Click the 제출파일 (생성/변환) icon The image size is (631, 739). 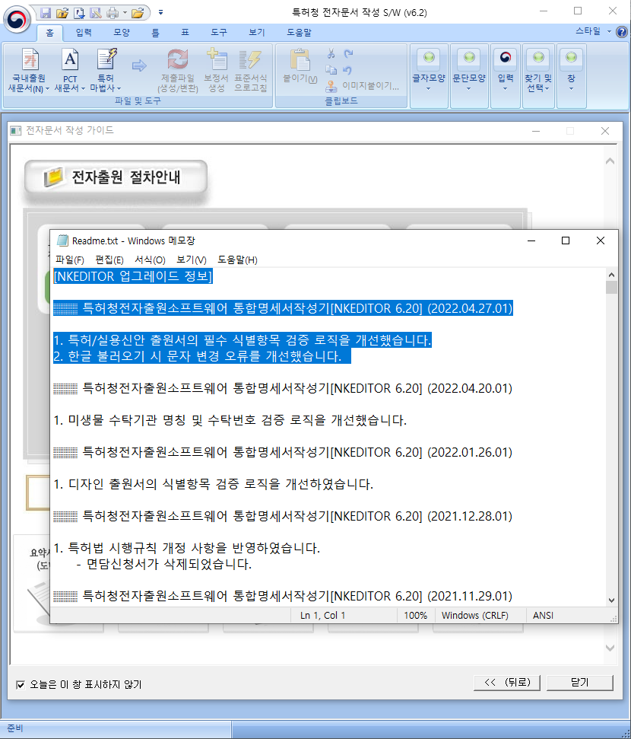[178, 60]
